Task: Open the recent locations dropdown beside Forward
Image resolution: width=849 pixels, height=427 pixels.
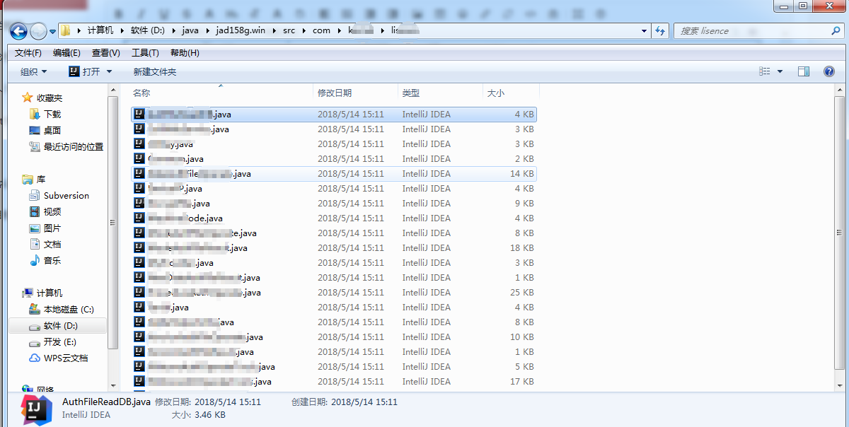Action: point(52,31)
